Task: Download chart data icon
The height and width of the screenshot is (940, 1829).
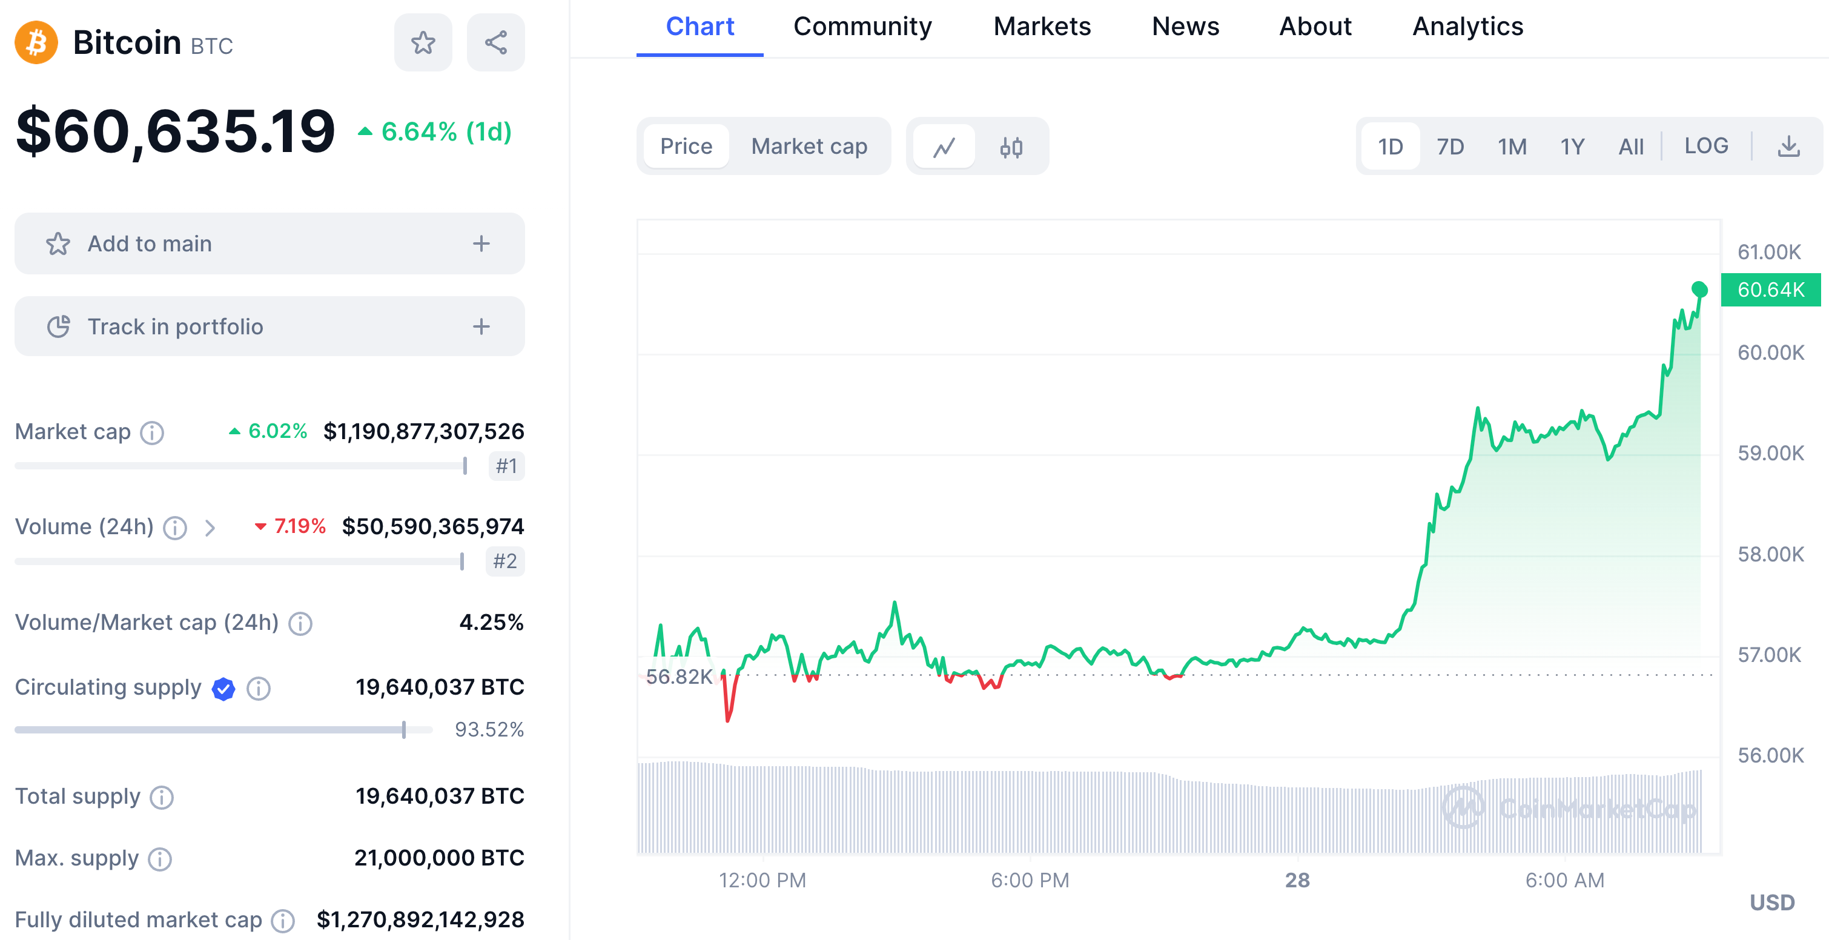Action: pyautogui.click(x=1788, y=147)
